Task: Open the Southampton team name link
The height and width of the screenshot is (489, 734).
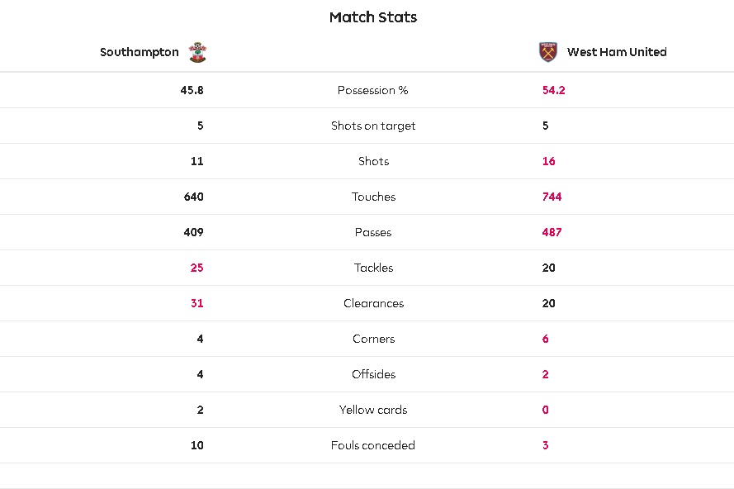Action: click(140, 52)
